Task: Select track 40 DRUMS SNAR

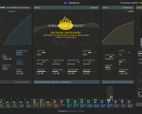Action: pos(130,105)
